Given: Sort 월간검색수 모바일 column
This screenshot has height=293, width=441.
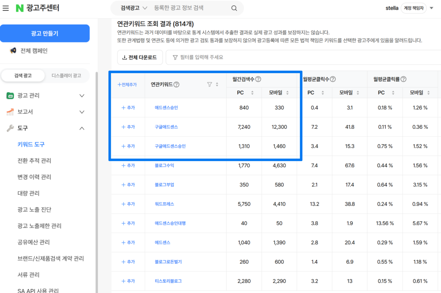Looking at the screenshot, I should 287,93.
